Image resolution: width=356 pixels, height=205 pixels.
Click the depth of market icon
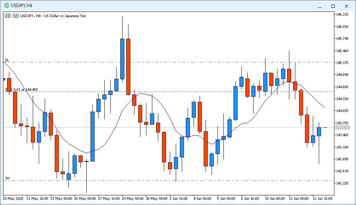(x=15, y=16)
